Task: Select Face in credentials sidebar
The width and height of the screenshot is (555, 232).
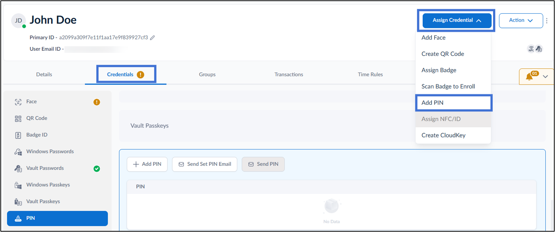Action: tap(57, 102)
